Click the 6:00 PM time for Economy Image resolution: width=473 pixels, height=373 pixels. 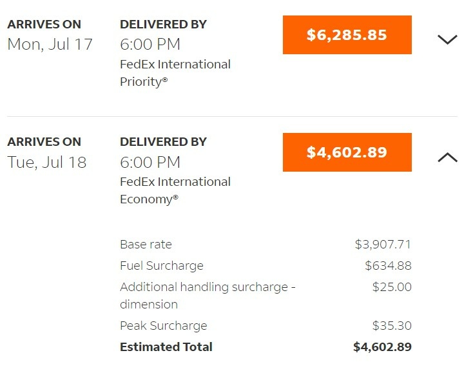click(x=150, y=162)
